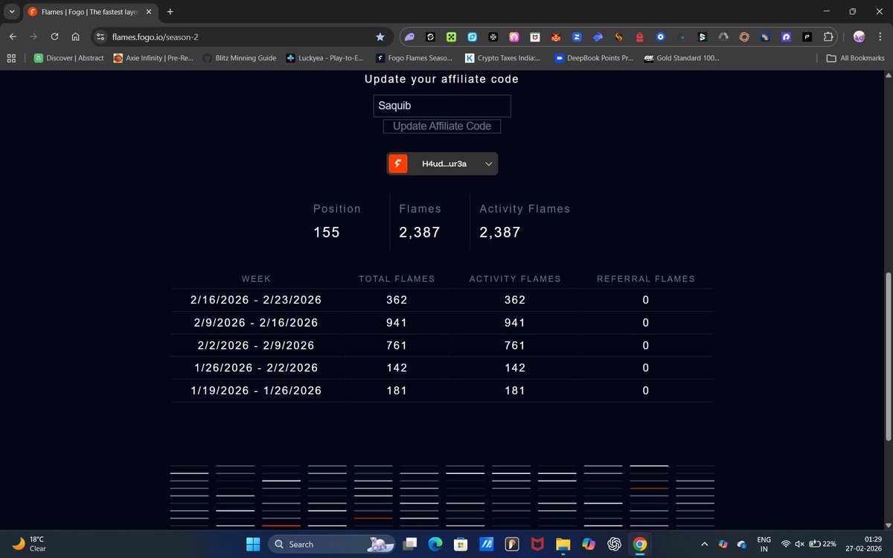Reload the page with the refresh icon
This screenshot has width=893, height=558.
[x=54, y=35]
